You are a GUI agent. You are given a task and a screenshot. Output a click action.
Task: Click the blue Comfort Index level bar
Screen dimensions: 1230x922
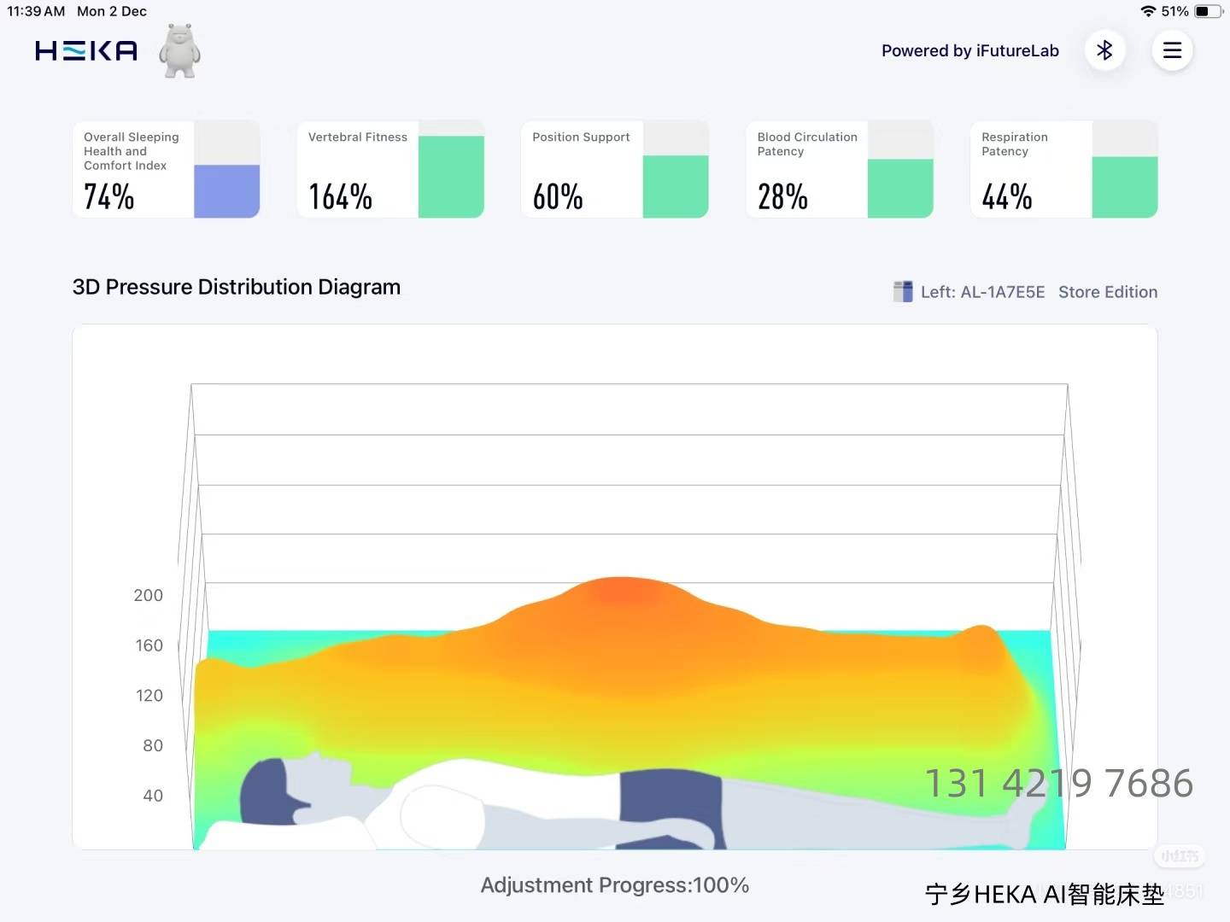[x=226, y=191]
